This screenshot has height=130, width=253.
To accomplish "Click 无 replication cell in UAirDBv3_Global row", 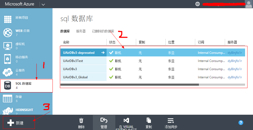I will pos(140,77).
